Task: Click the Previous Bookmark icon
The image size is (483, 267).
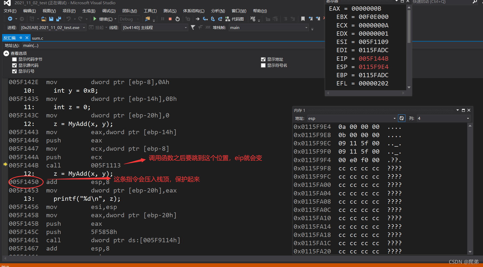Action: [x=310, y=19]
